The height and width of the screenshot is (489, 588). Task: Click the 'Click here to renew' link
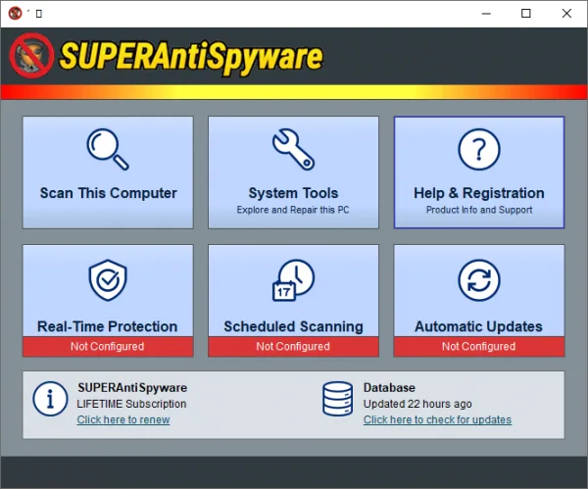pyautogui.click(x=123, y=419)
